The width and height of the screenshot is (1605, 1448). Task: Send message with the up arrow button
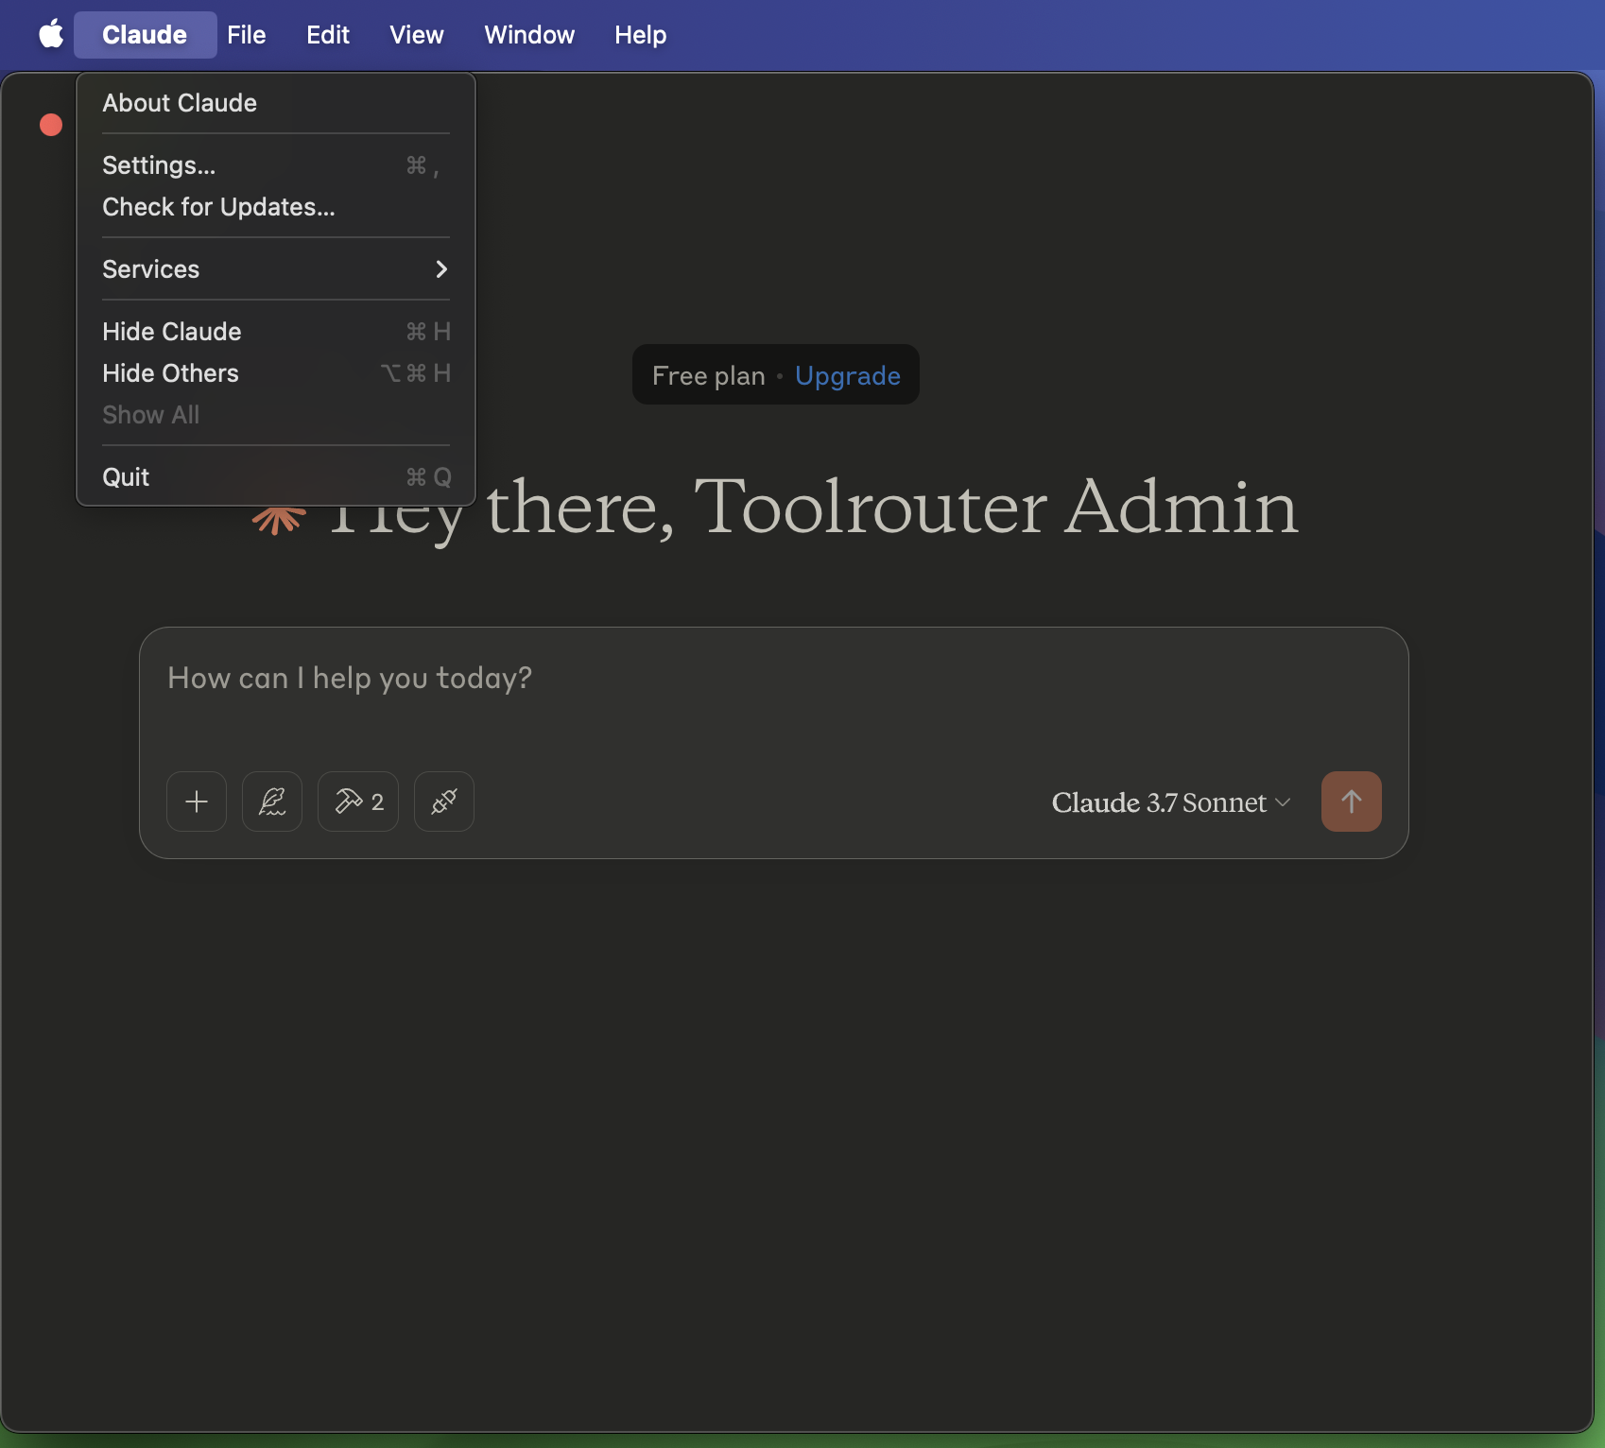[1352, 802]
